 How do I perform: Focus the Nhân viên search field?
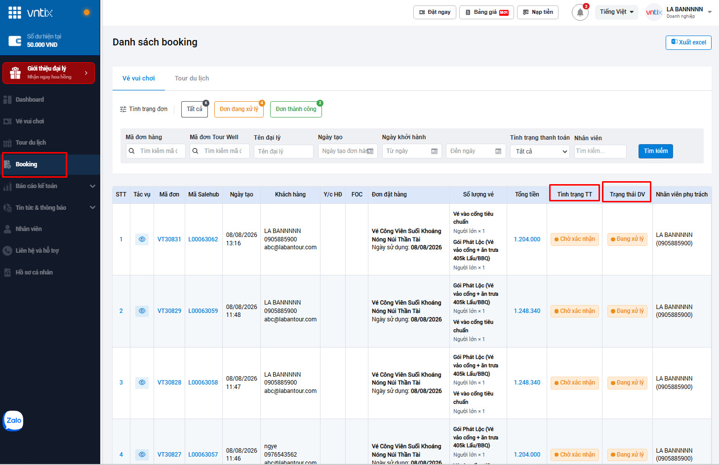600,152
